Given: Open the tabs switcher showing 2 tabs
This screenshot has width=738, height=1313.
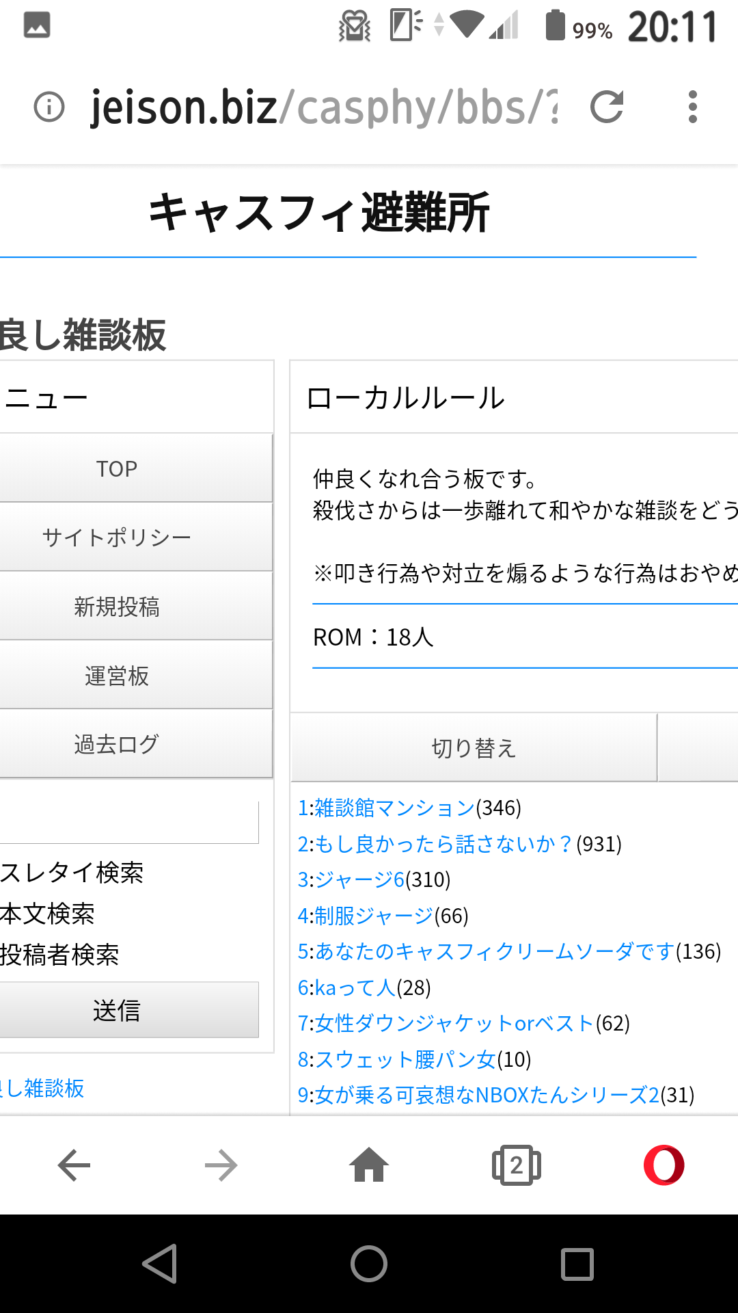Looking at the screenshot, I should tap(516, 1165).
